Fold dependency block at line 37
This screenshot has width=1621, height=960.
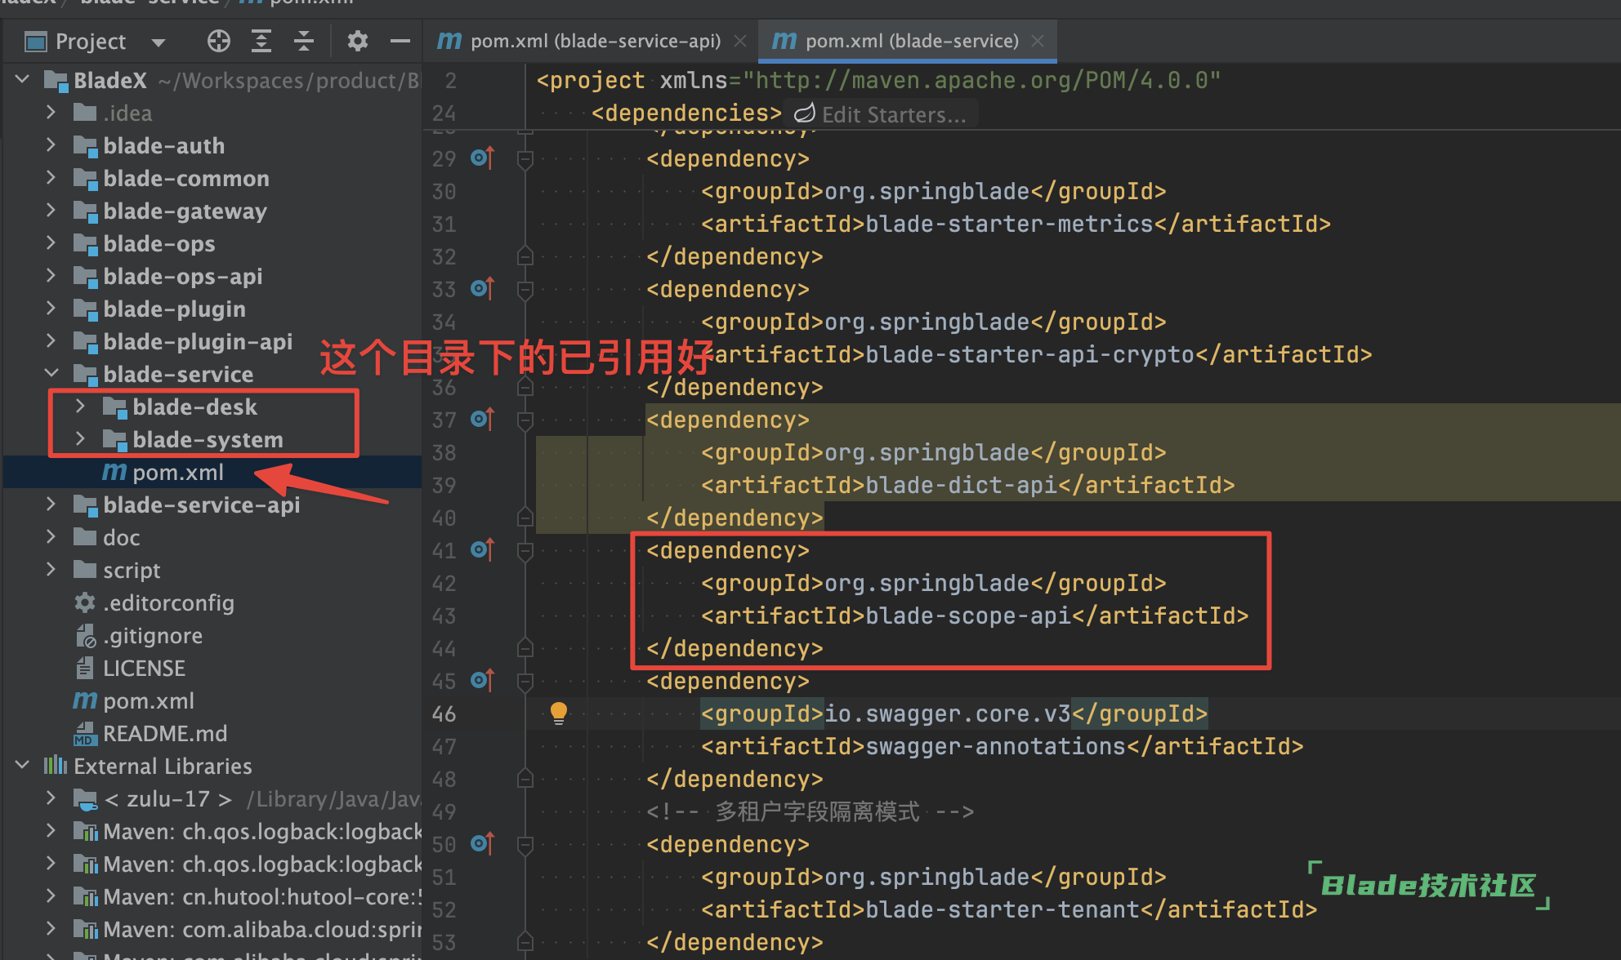tap(525, 420)
